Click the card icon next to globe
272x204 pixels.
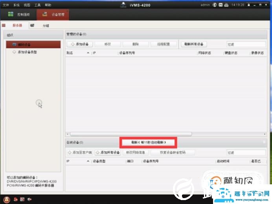point(221,5)
